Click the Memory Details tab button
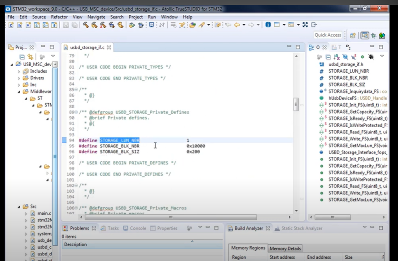This screenshot has height=261, width=398. click(x=285, y=248)
